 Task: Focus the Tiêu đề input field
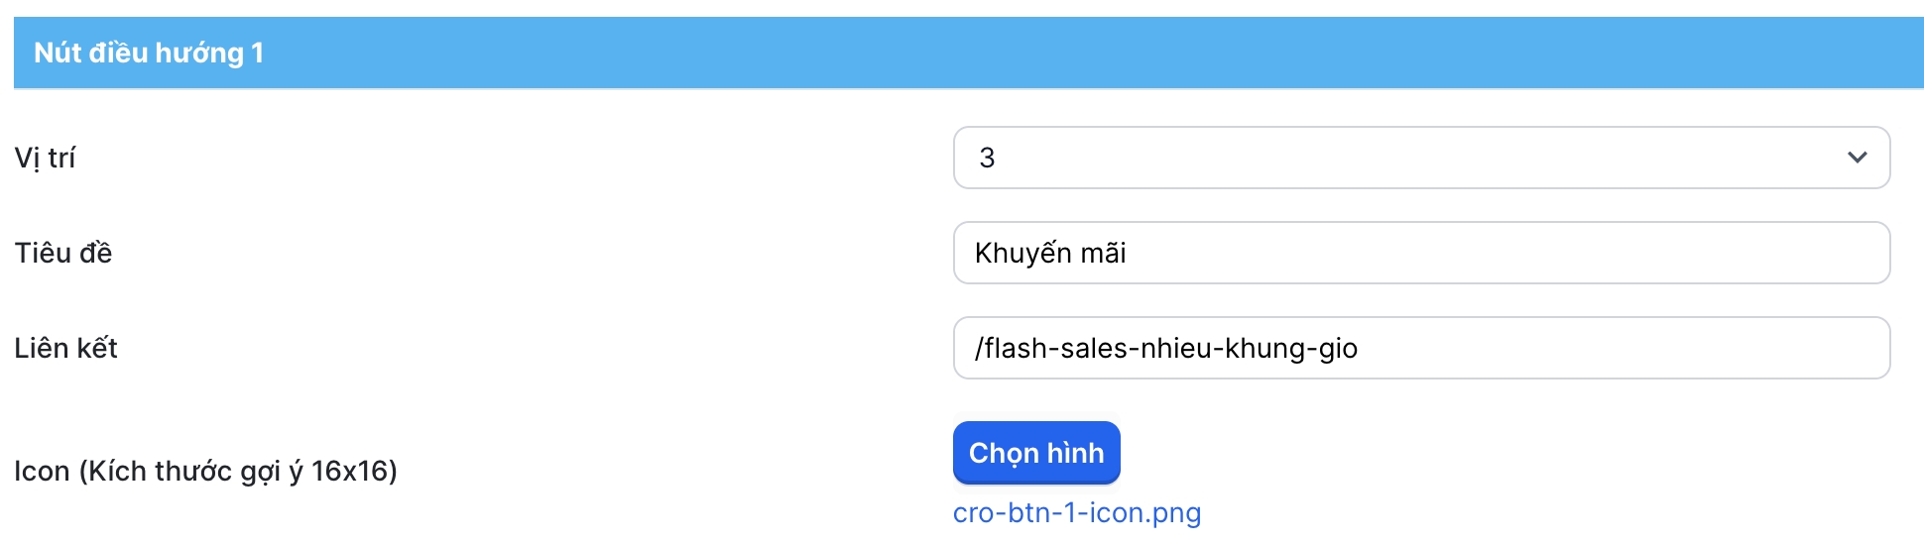click(1420, 253)
